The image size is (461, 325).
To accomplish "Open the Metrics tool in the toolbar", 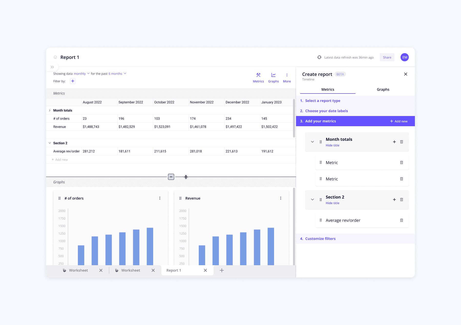I will [x=258, y=78].
